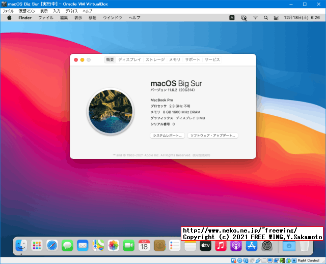This screenshot has width=326, height=264.
Task: Click VirtualBox display indicator icon
Action: 270,260
